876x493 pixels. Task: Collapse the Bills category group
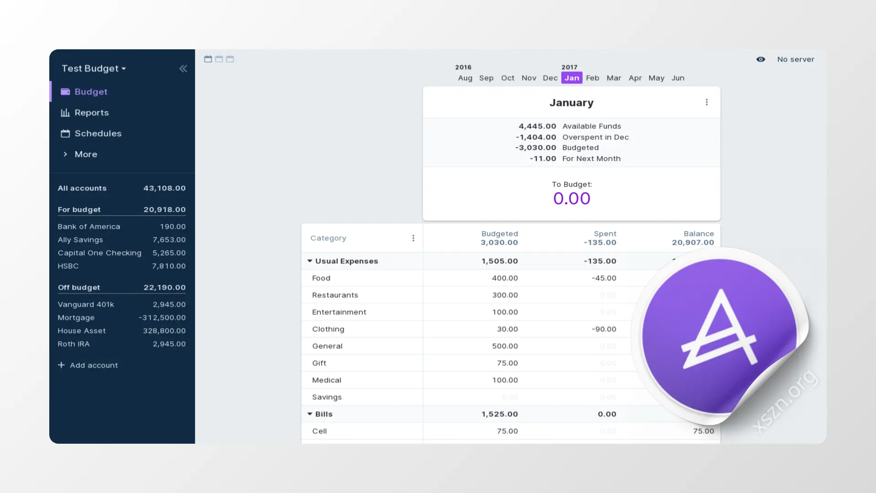pos(310,414)
